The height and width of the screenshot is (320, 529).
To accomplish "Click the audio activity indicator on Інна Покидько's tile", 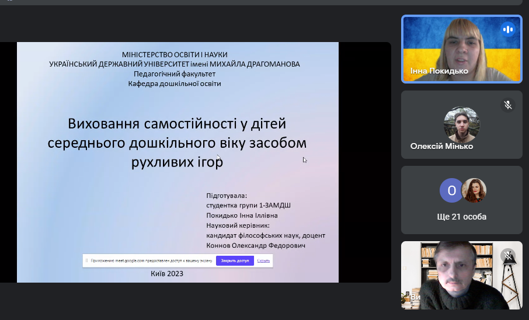I will [x=508, y=29].
